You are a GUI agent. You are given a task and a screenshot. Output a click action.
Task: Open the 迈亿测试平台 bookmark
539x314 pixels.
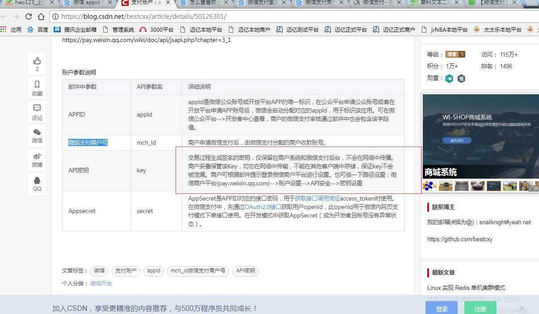click(x=298, y=29)
